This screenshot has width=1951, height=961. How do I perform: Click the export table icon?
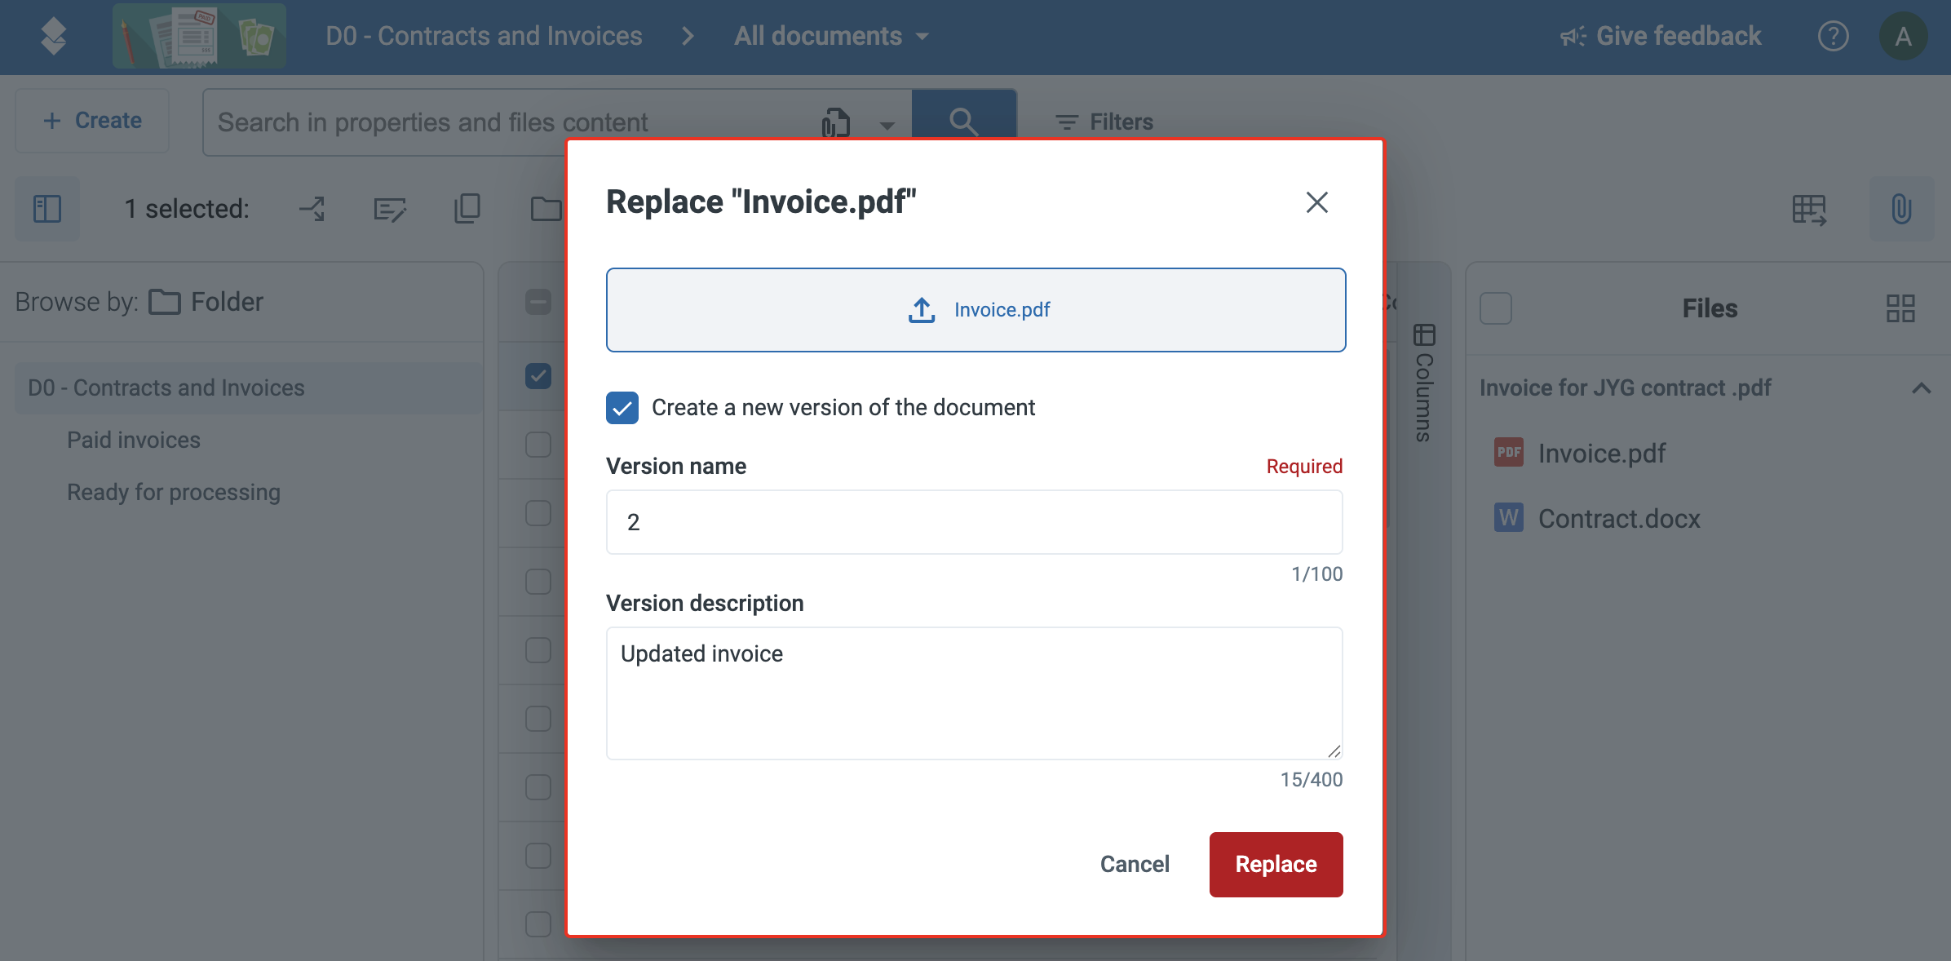click(1809, 209)
